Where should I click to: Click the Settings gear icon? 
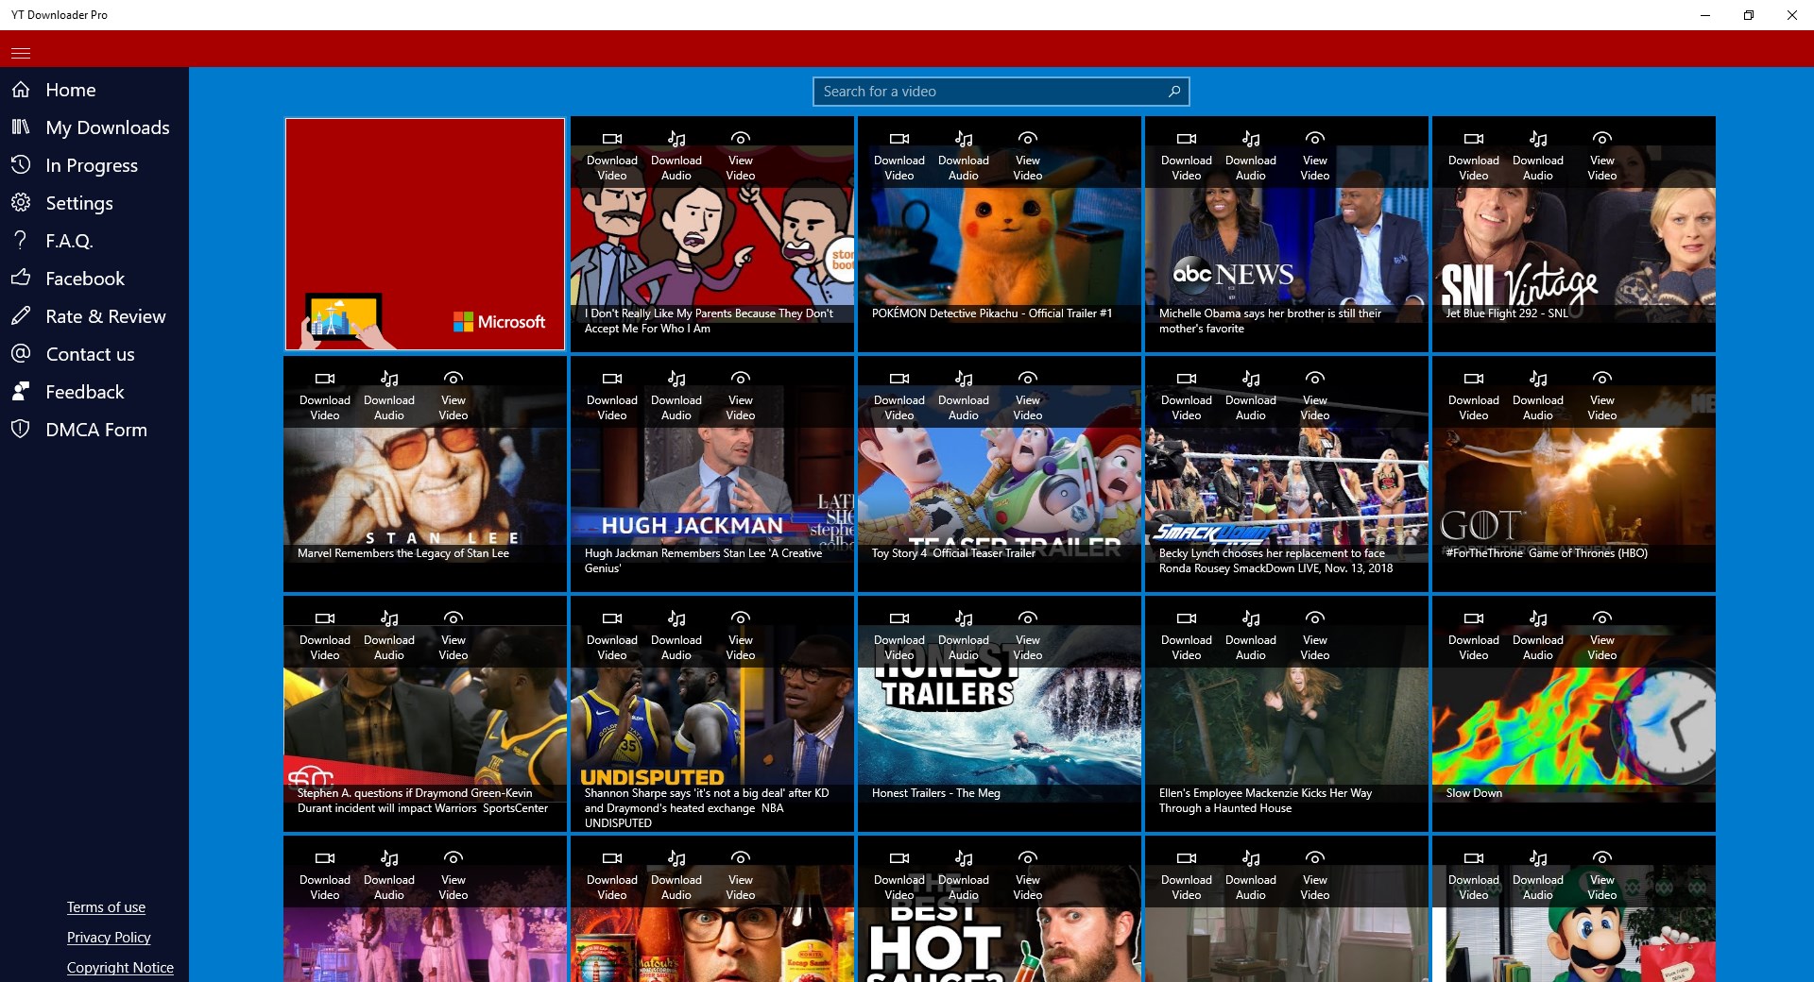coord(21,203)
